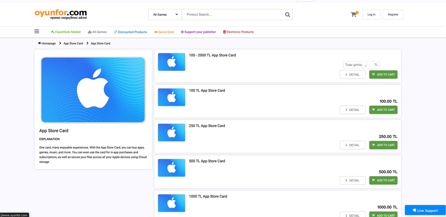Open Discounted Products menu item
The height and width of the screenshot is (217, 446).
130,32
